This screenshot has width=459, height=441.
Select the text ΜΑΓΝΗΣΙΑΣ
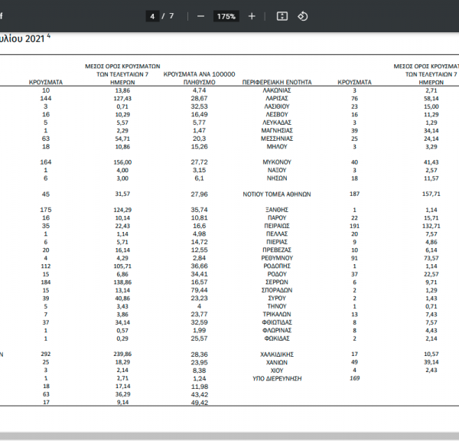coord(277,131)
